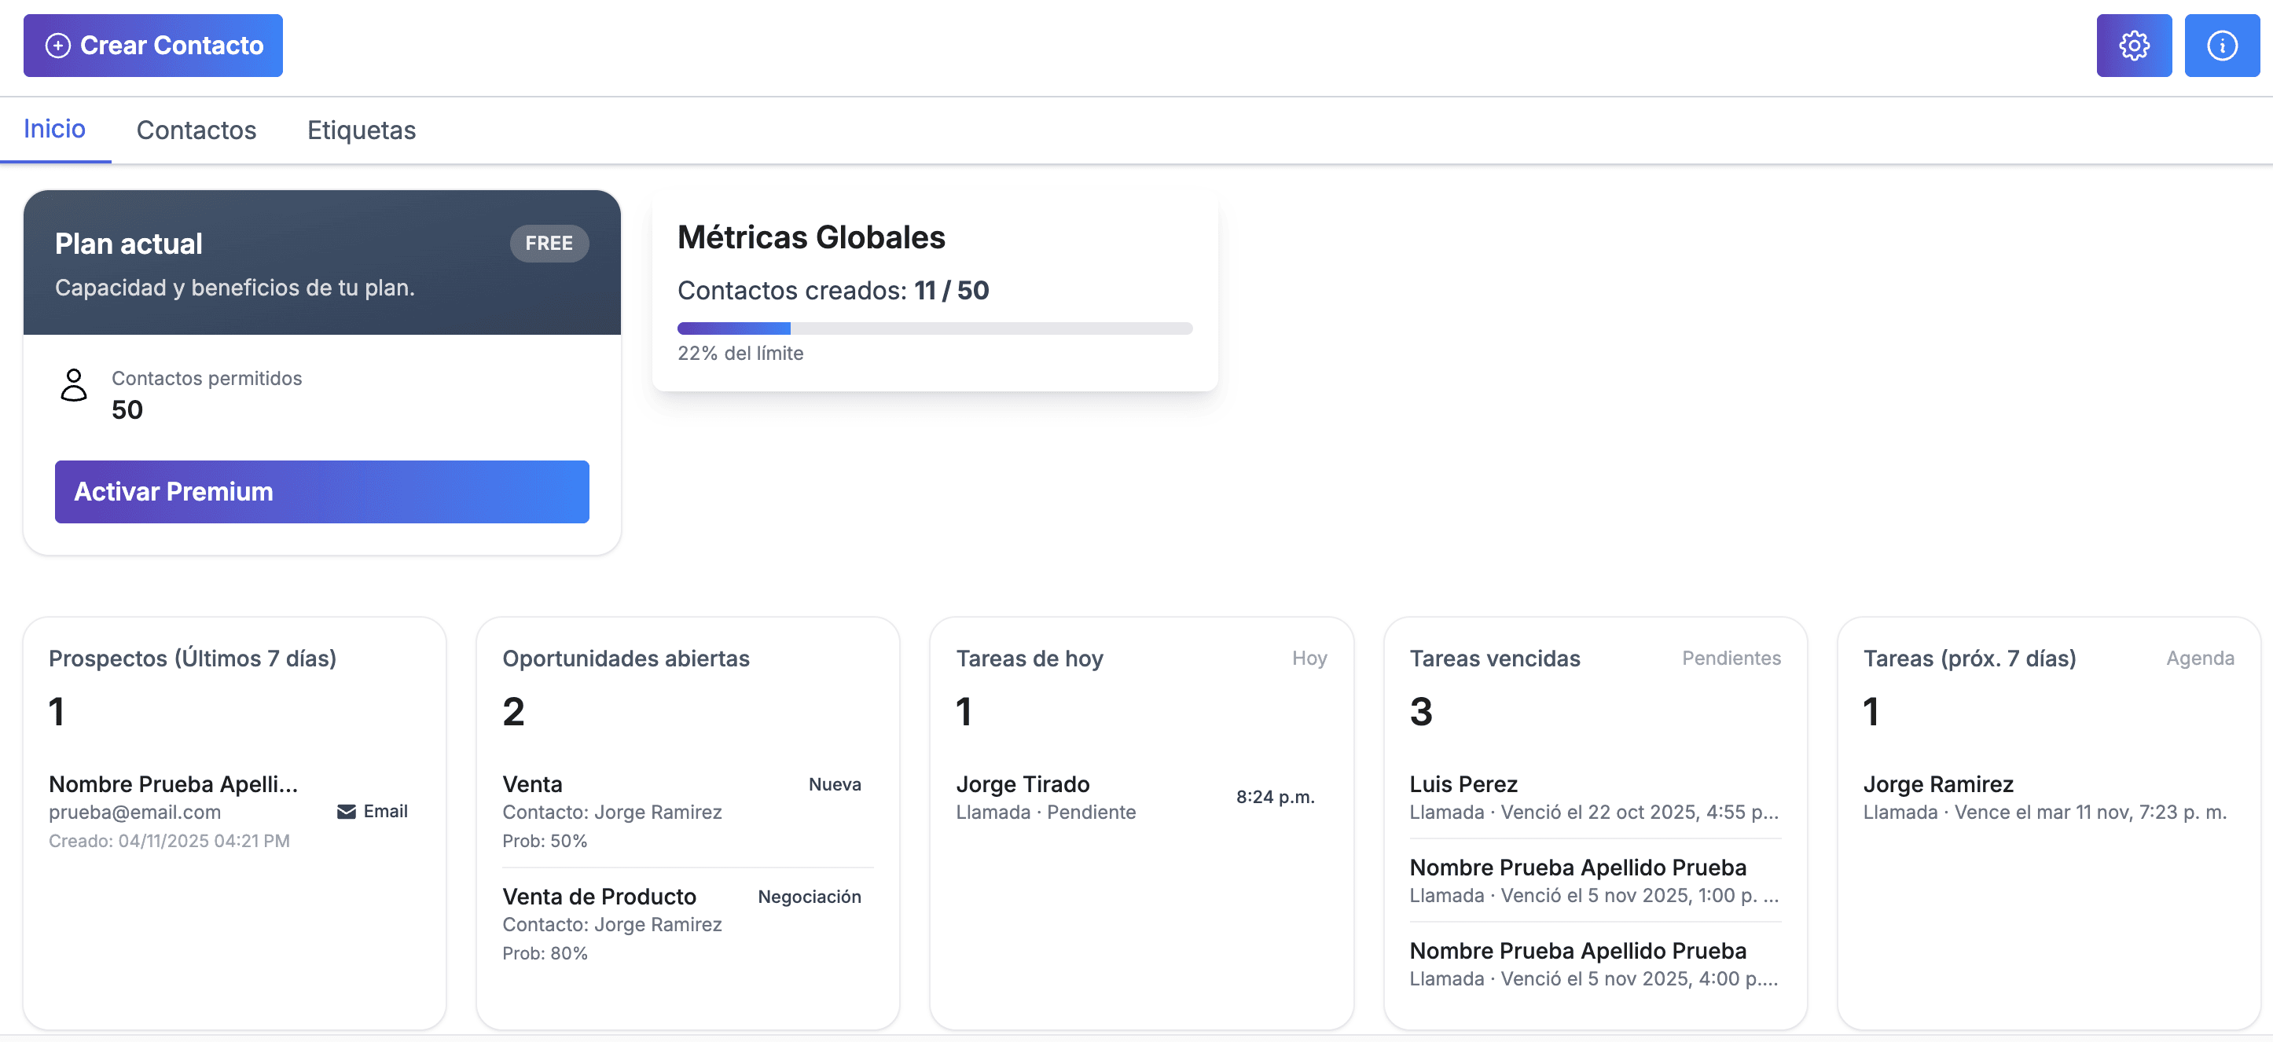Click the Nombre Prueba prospect entry
Screen dimensions: 2273x1042
coord(173,784)
